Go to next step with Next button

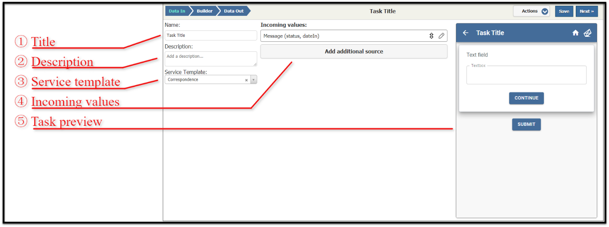(x=587, y=11)
